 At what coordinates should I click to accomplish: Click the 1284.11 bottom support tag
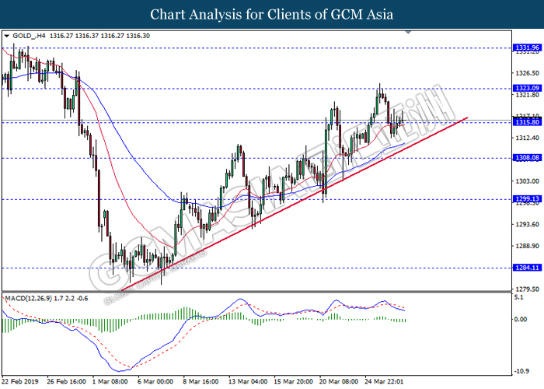pyautogui.click(x=527, y=268)
